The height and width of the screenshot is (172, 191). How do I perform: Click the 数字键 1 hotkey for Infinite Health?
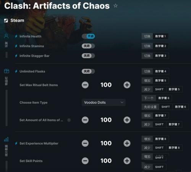(160, 36)
